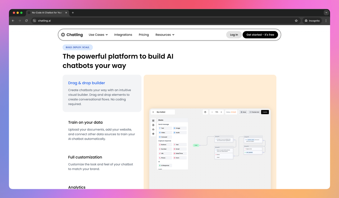Go to the Pricing page
339x198 pixels.
pyautogui.click(x=144, y=35)
